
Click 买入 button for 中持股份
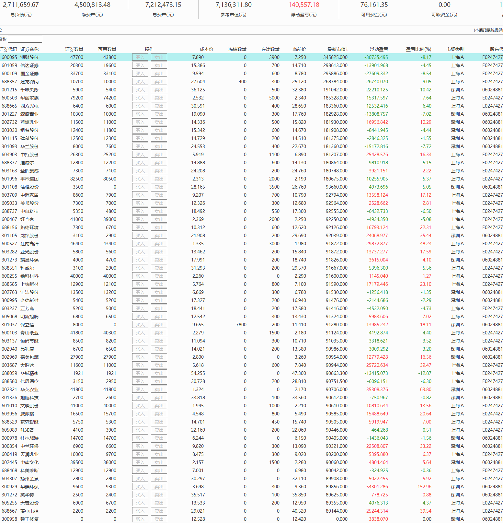tap(140, 155)
